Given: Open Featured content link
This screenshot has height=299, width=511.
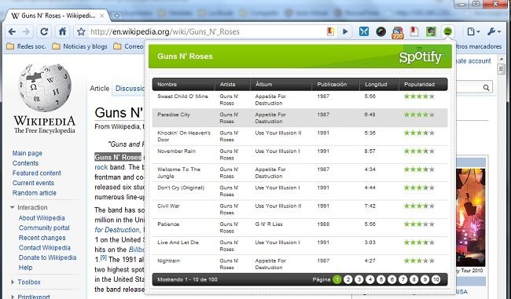Looking at the screenshot, I should [36, 173].
